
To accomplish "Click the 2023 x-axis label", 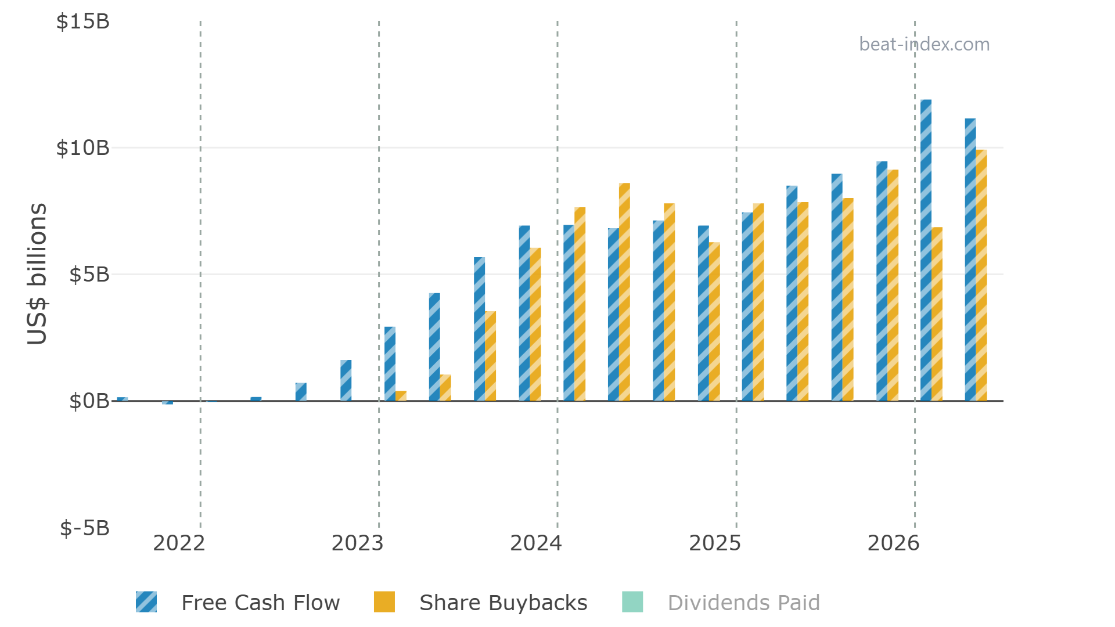I will (357, 543).
